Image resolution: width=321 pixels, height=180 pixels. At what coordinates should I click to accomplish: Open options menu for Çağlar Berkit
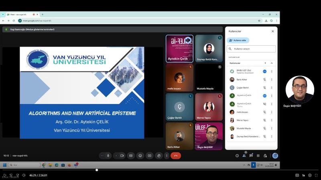(272, 88)
